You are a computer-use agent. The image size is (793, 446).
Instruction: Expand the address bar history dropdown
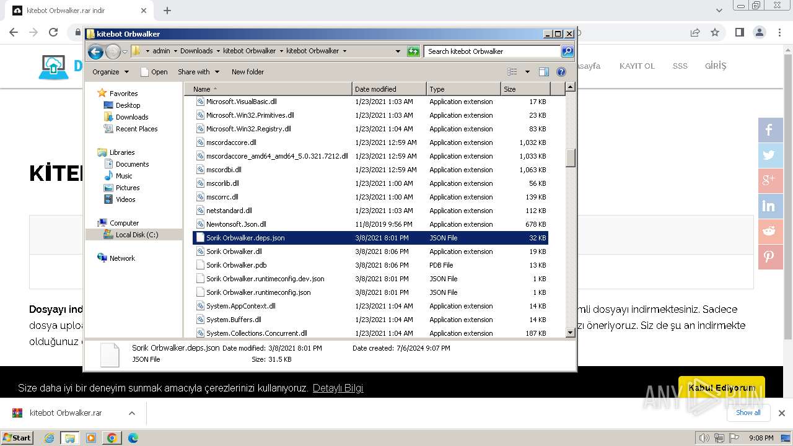pyautogui.click(x=398, y=51)
